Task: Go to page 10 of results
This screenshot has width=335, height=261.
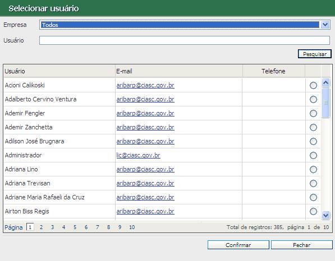Action: point(132,227)
